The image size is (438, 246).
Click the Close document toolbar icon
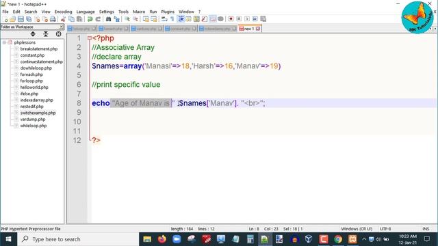pyautogui.click(x=37, y=19)
